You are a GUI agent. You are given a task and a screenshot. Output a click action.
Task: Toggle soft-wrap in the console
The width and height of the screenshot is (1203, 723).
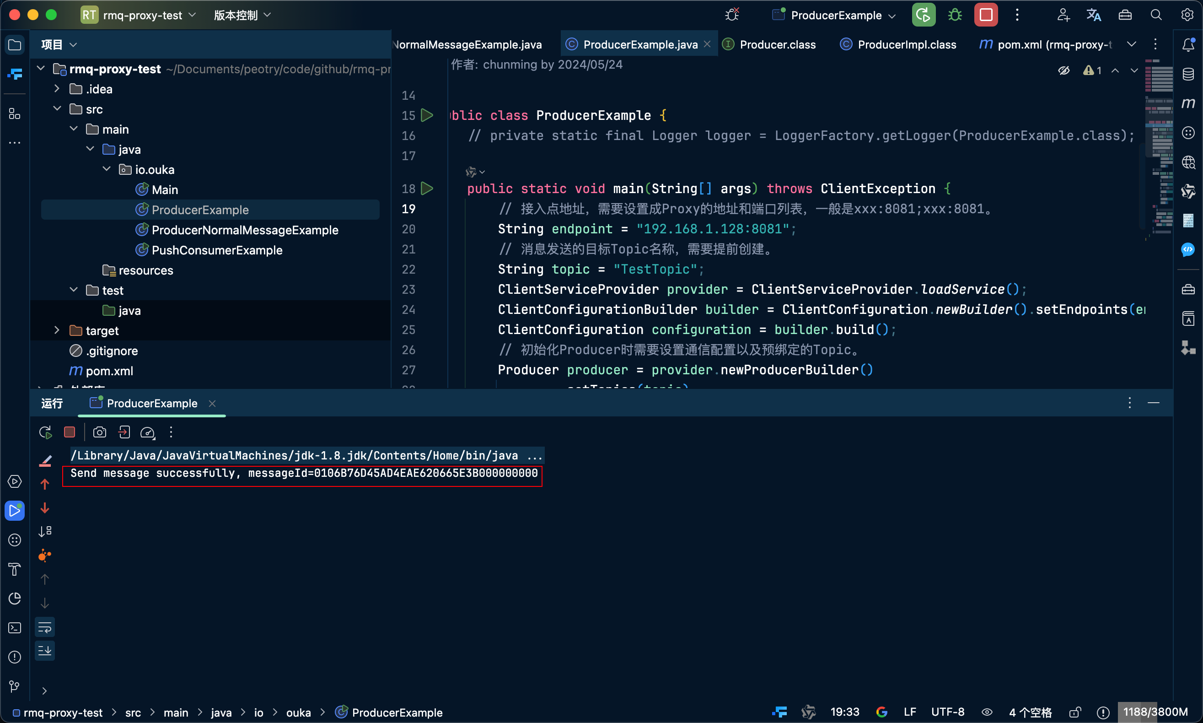[45, 627]
